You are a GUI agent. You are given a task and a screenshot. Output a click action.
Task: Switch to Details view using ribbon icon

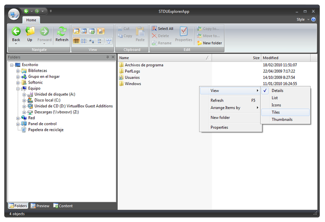[76, 41]
